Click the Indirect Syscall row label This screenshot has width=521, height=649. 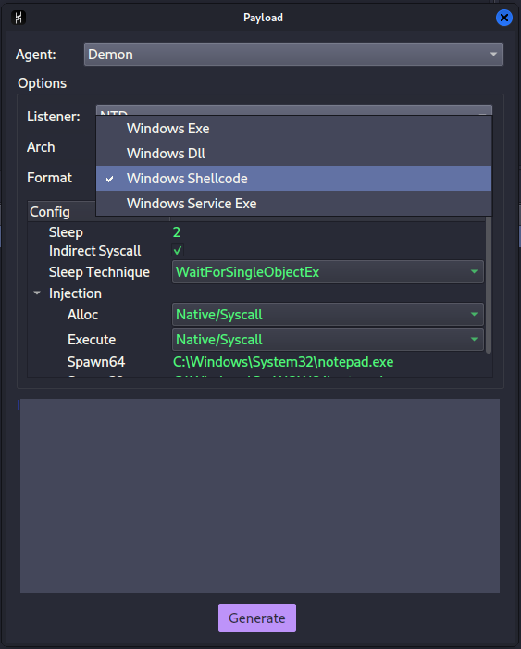click(x=94, y=251)
